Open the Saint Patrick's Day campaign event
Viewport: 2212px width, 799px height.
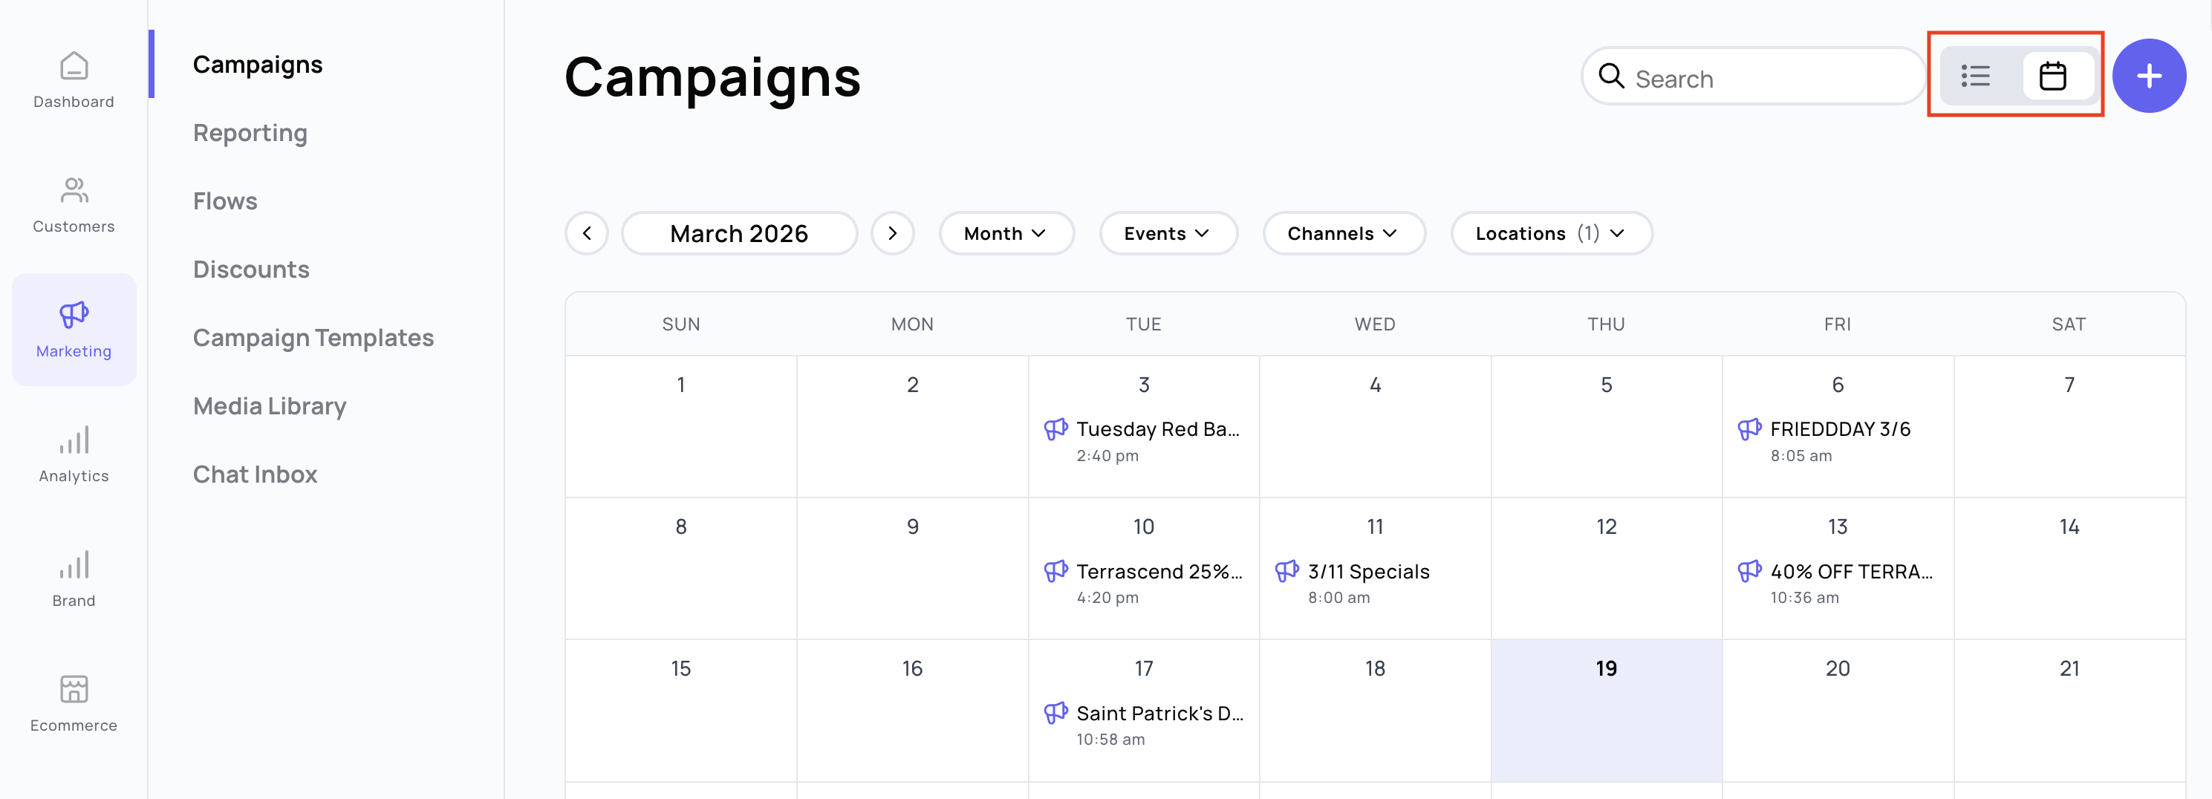coord(1159,714)
